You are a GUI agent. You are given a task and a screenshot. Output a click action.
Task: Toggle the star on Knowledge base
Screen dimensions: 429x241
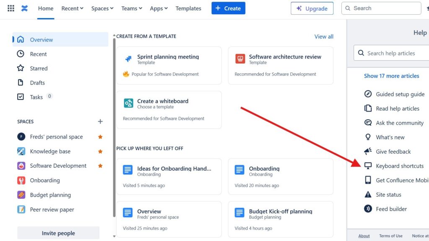[x=100, y=151]
